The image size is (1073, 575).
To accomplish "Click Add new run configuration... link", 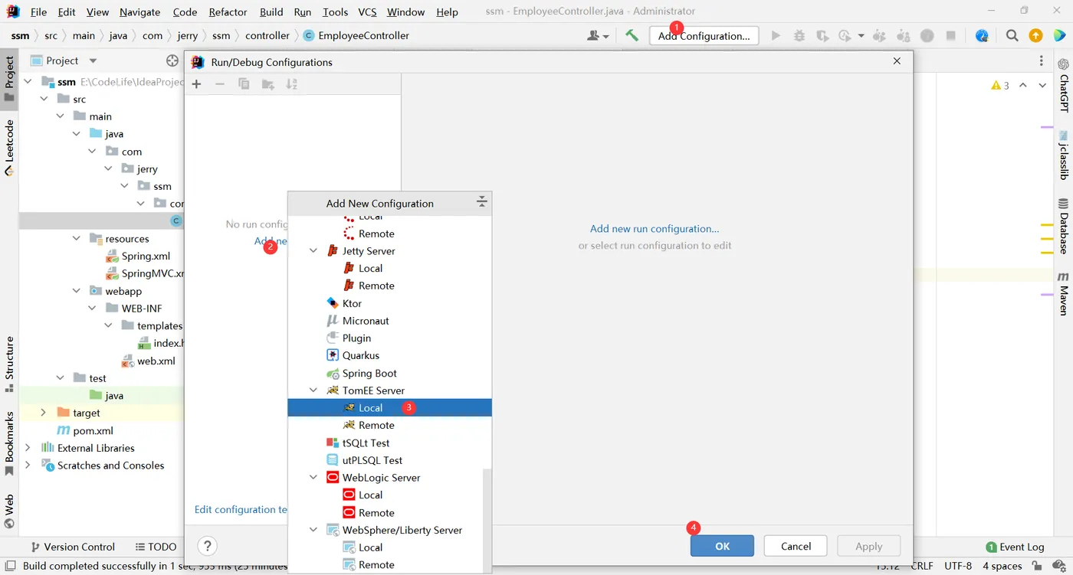I will coord(655,228).
